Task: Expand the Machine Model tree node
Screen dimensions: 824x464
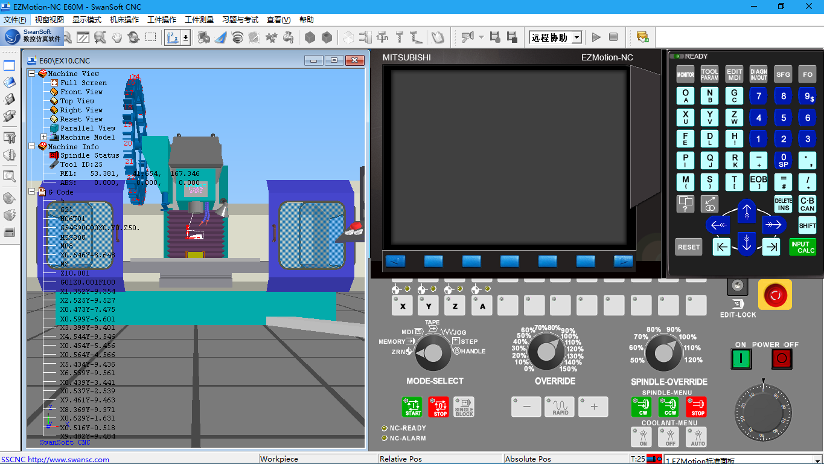Action: (44, 137)
